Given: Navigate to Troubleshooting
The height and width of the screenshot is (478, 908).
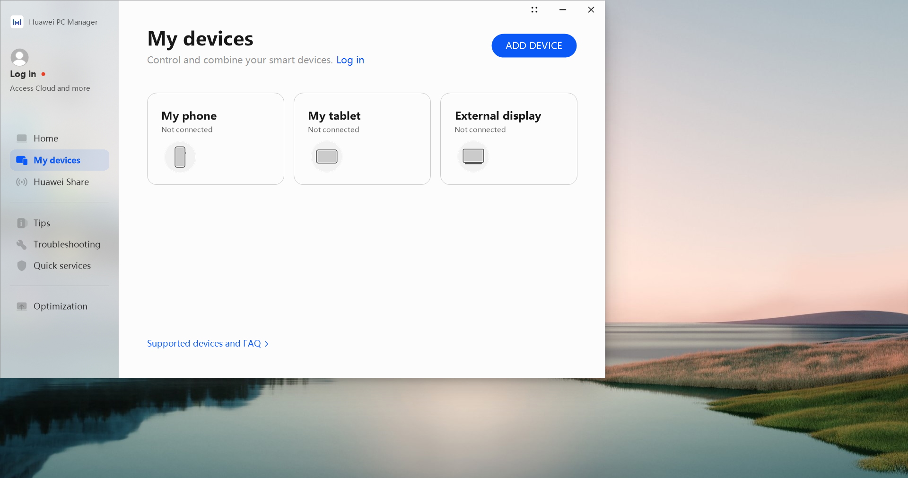Looking at the screenshot, I should [60, 244].
